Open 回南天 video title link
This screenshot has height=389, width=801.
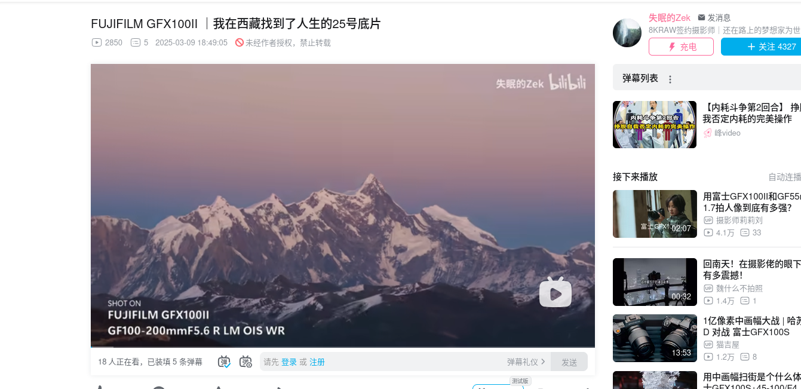[752, 269]
